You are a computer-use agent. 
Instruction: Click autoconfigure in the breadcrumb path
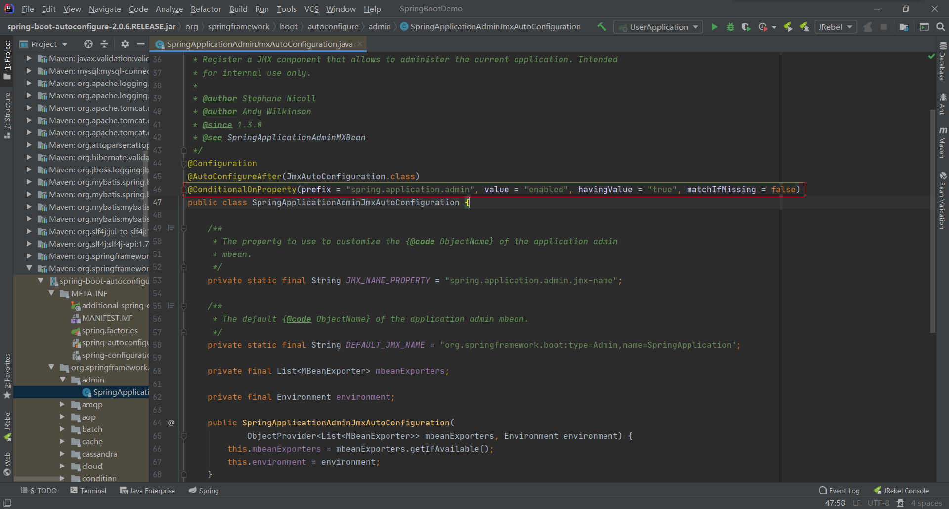click(333, 27)
